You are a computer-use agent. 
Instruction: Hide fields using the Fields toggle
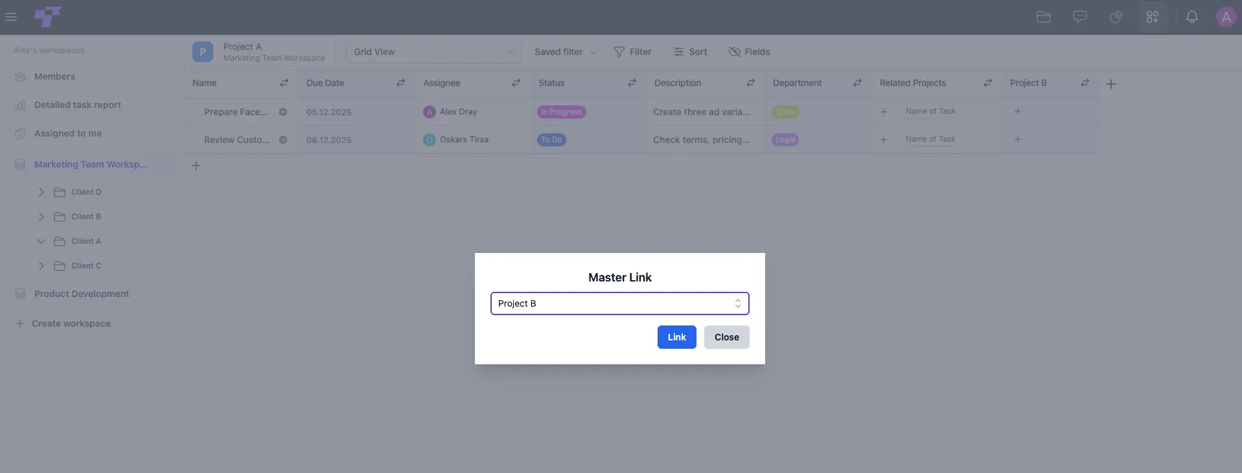coord(749,52)
